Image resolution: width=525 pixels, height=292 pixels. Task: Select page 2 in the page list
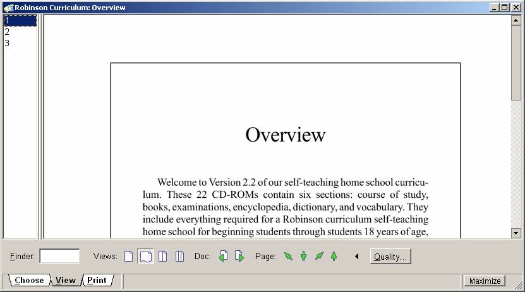pyautogui.click(x=20, y=32)
